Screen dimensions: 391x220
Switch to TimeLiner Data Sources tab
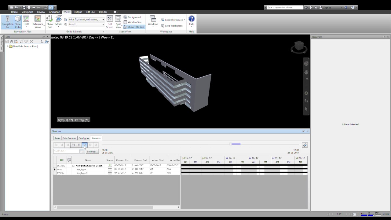(x=69, y=138)
